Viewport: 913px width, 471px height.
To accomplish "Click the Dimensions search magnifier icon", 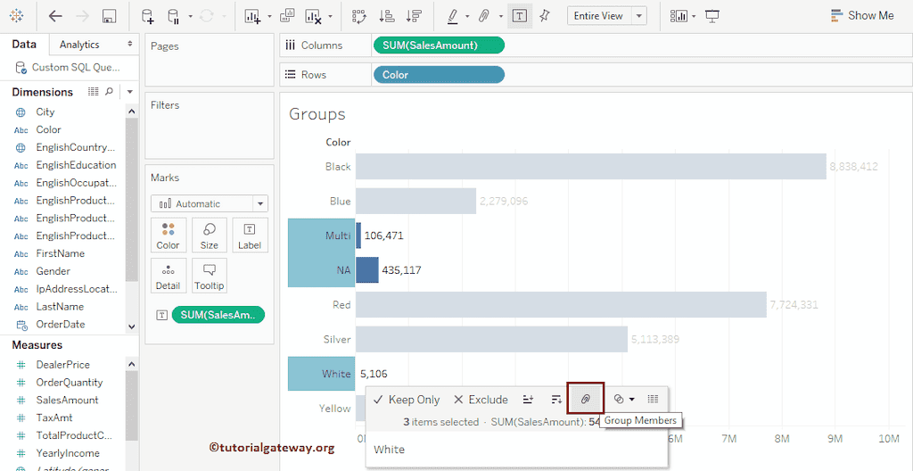I will [109, 92].
